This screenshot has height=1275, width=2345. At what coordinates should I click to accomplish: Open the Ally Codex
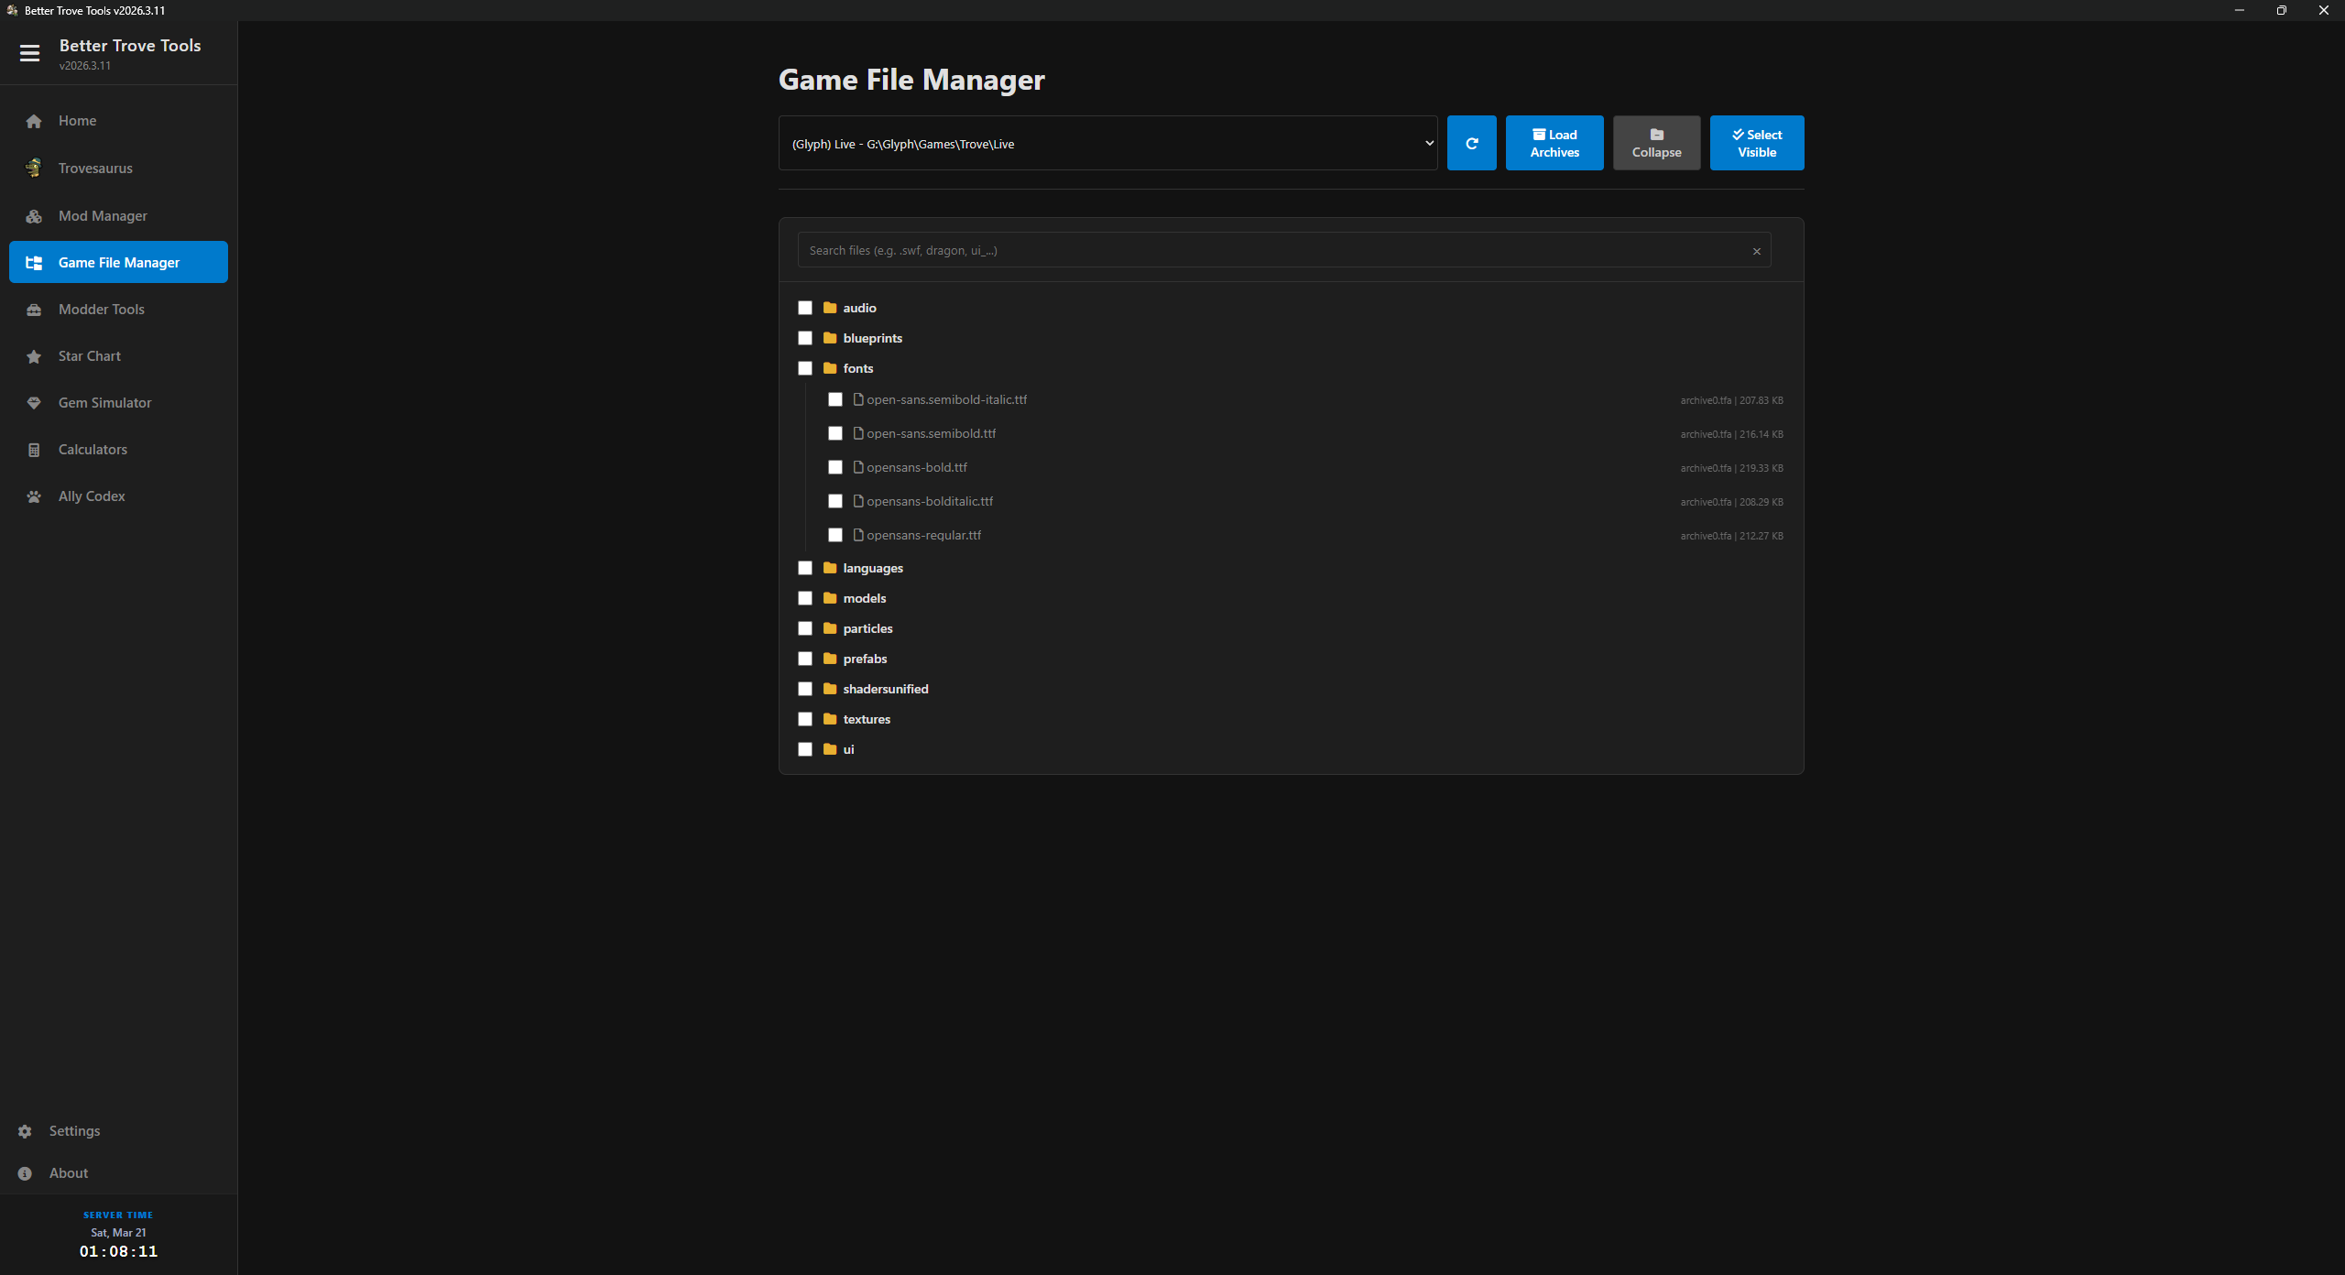coord(91,496)
